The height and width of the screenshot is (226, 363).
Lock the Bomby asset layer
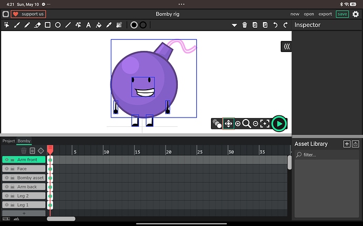[13, 178]
